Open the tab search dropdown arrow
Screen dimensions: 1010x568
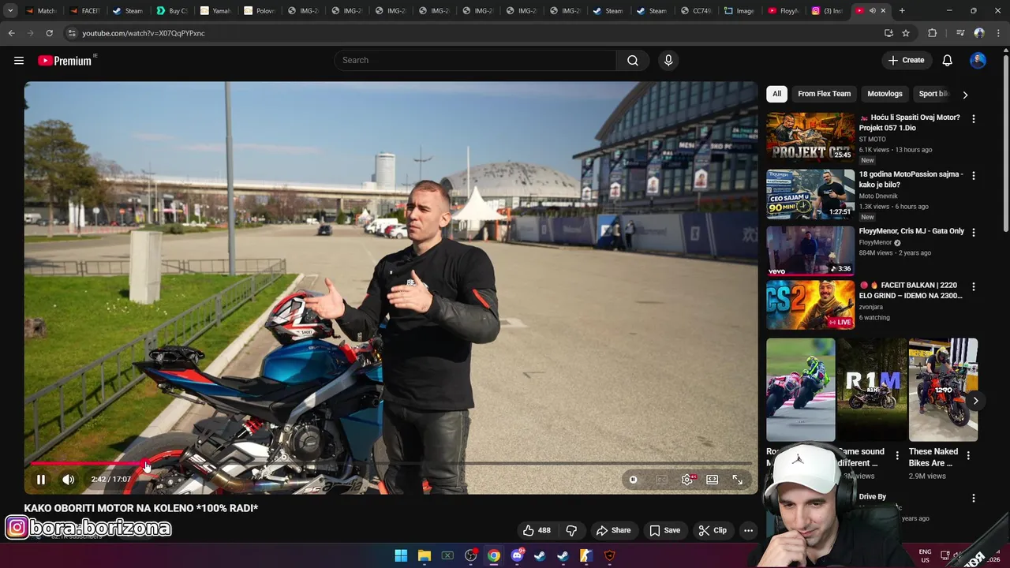point(10,11)
